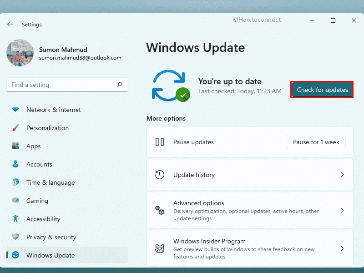This screenshot has width=364, height=273.
Task: Click the Windows Update sync icon in sidebar
Action: pyautogui.click(x=15, y=255)
